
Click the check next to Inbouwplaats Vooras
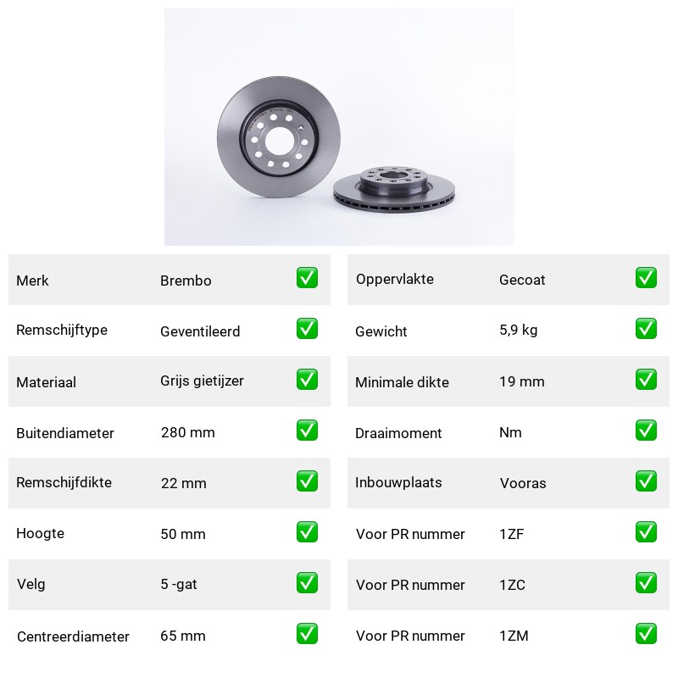click(646, 481)
